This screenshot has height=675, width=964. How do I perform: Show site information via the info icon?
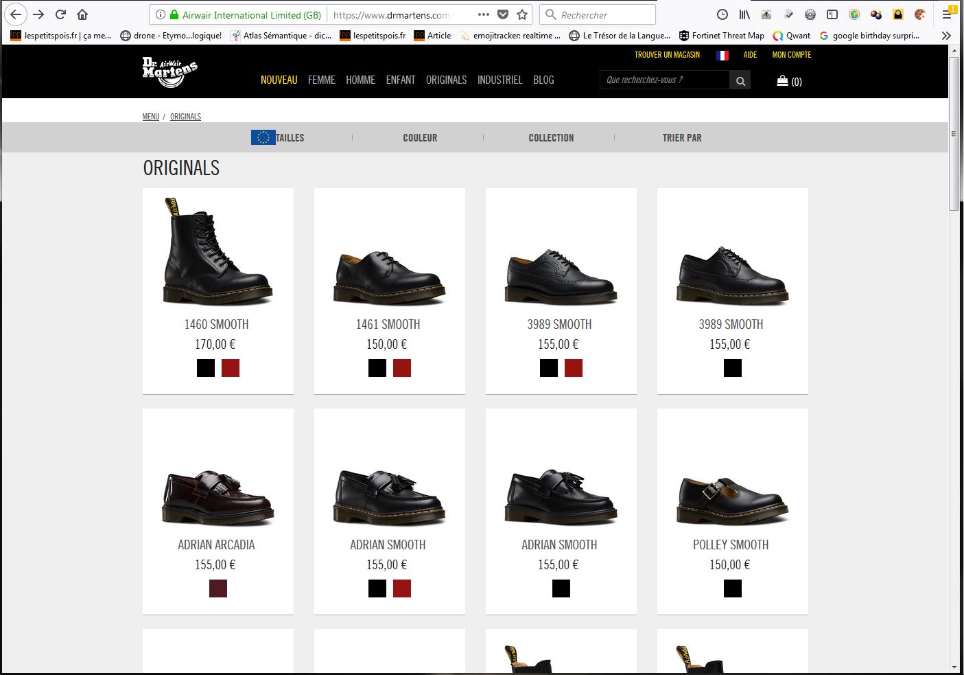click(x=160, y=14)
